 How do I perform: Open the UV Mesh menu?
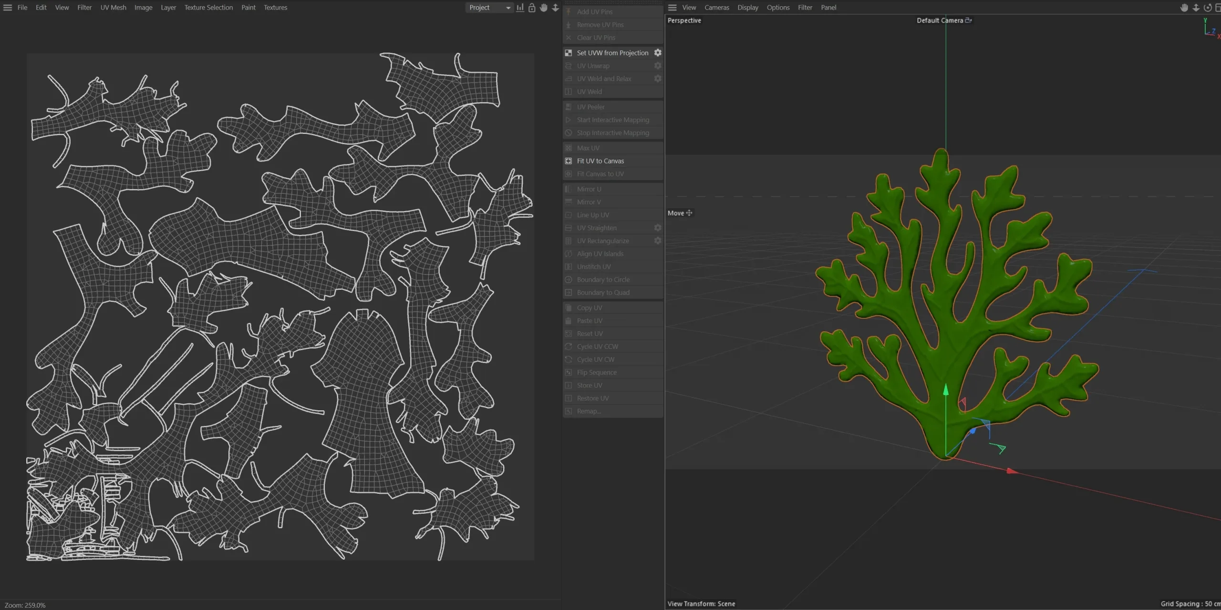tap(113, 8)
